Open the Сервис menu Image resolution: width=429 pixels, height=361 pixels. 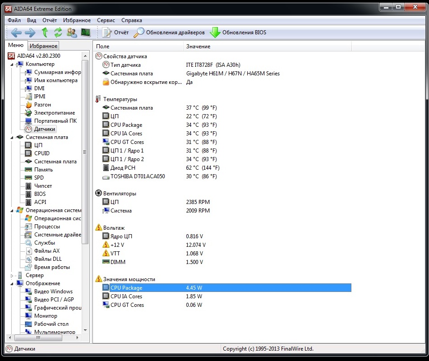point(106,20)
